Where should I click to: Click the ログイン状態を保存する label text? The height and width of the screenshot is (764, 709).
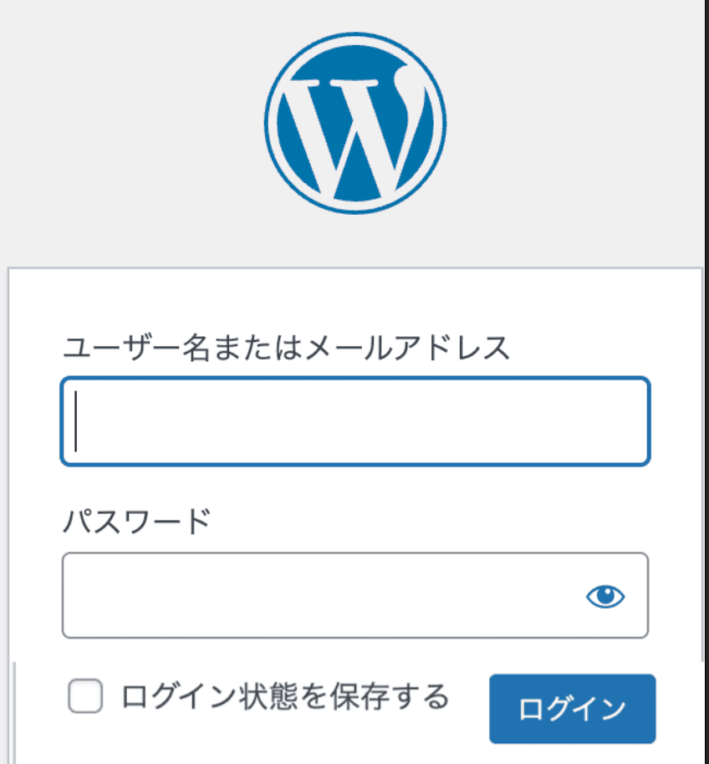pyautogui.click(x=285, y=696)
